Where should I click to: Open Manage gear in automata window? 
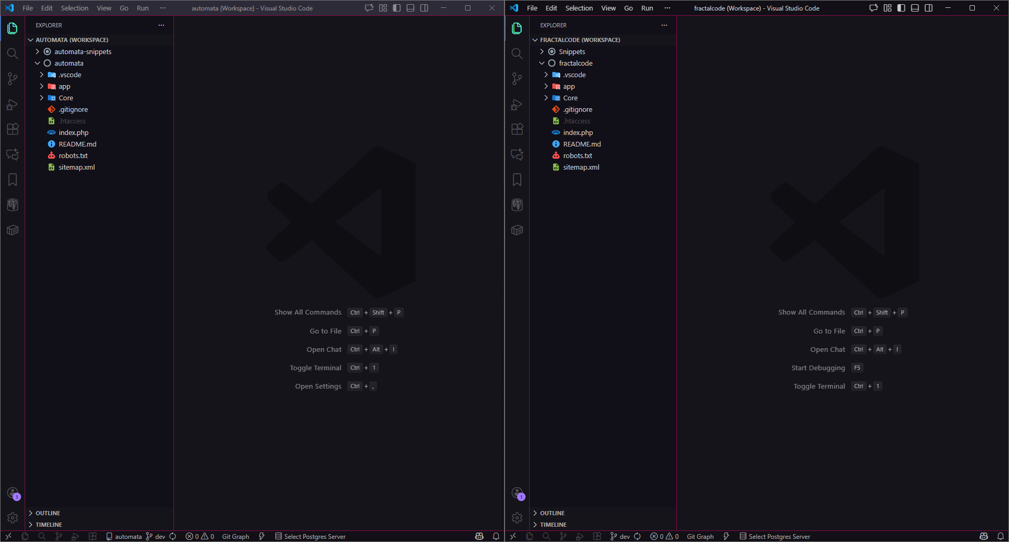pos(13,518)
